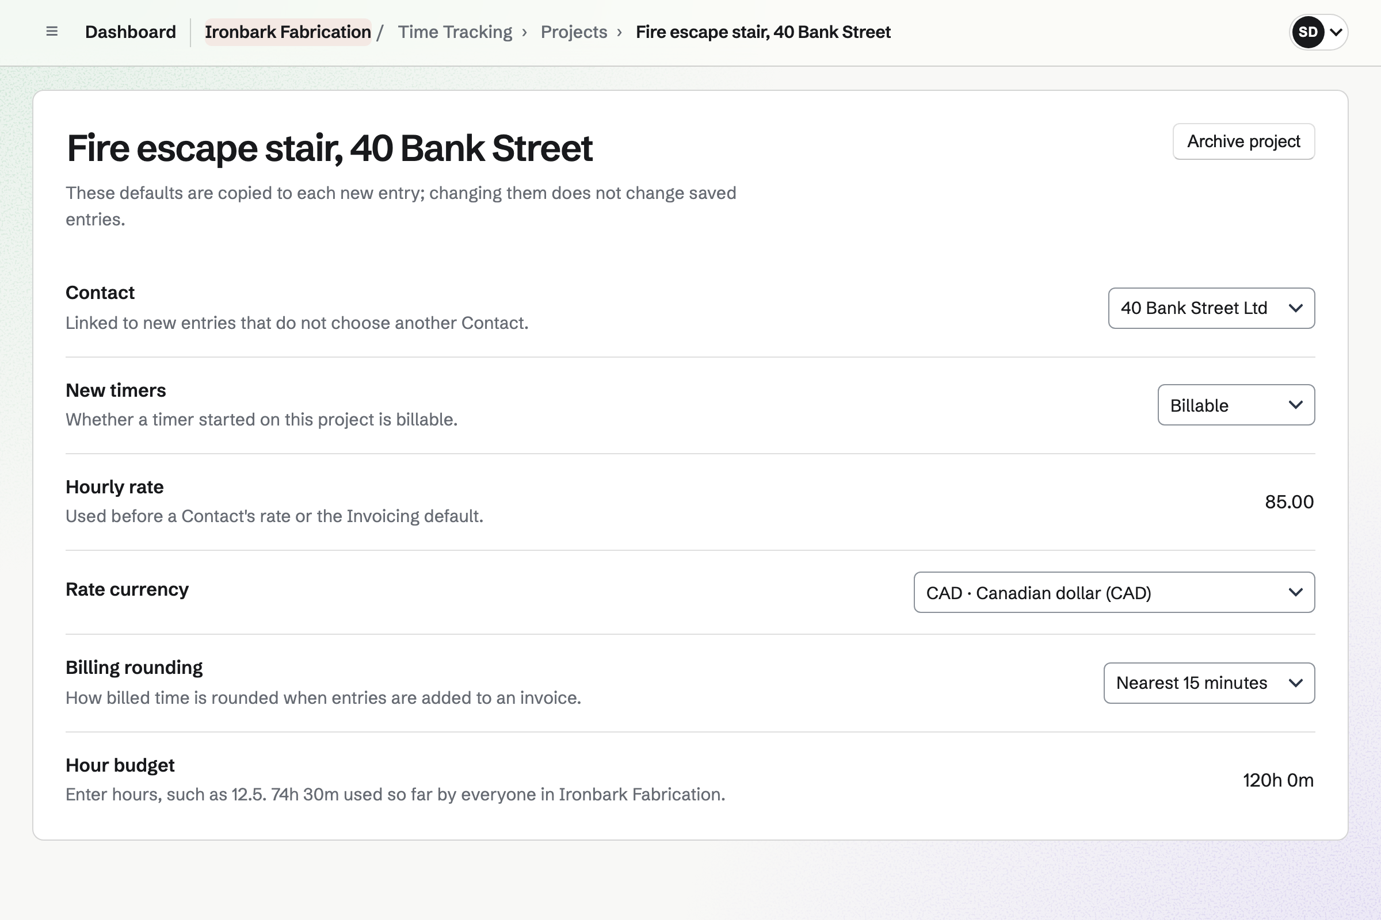Open the Billing rounding Nearest 15 minutes dropdown
Screen dimensions: 1381x920
tap(1209, 683)
